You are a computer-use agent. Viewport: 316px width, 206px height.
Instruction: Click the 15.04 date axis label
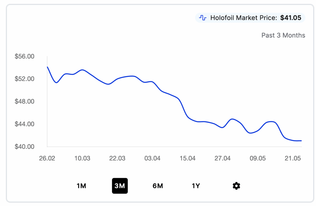(x=188, y=158)
